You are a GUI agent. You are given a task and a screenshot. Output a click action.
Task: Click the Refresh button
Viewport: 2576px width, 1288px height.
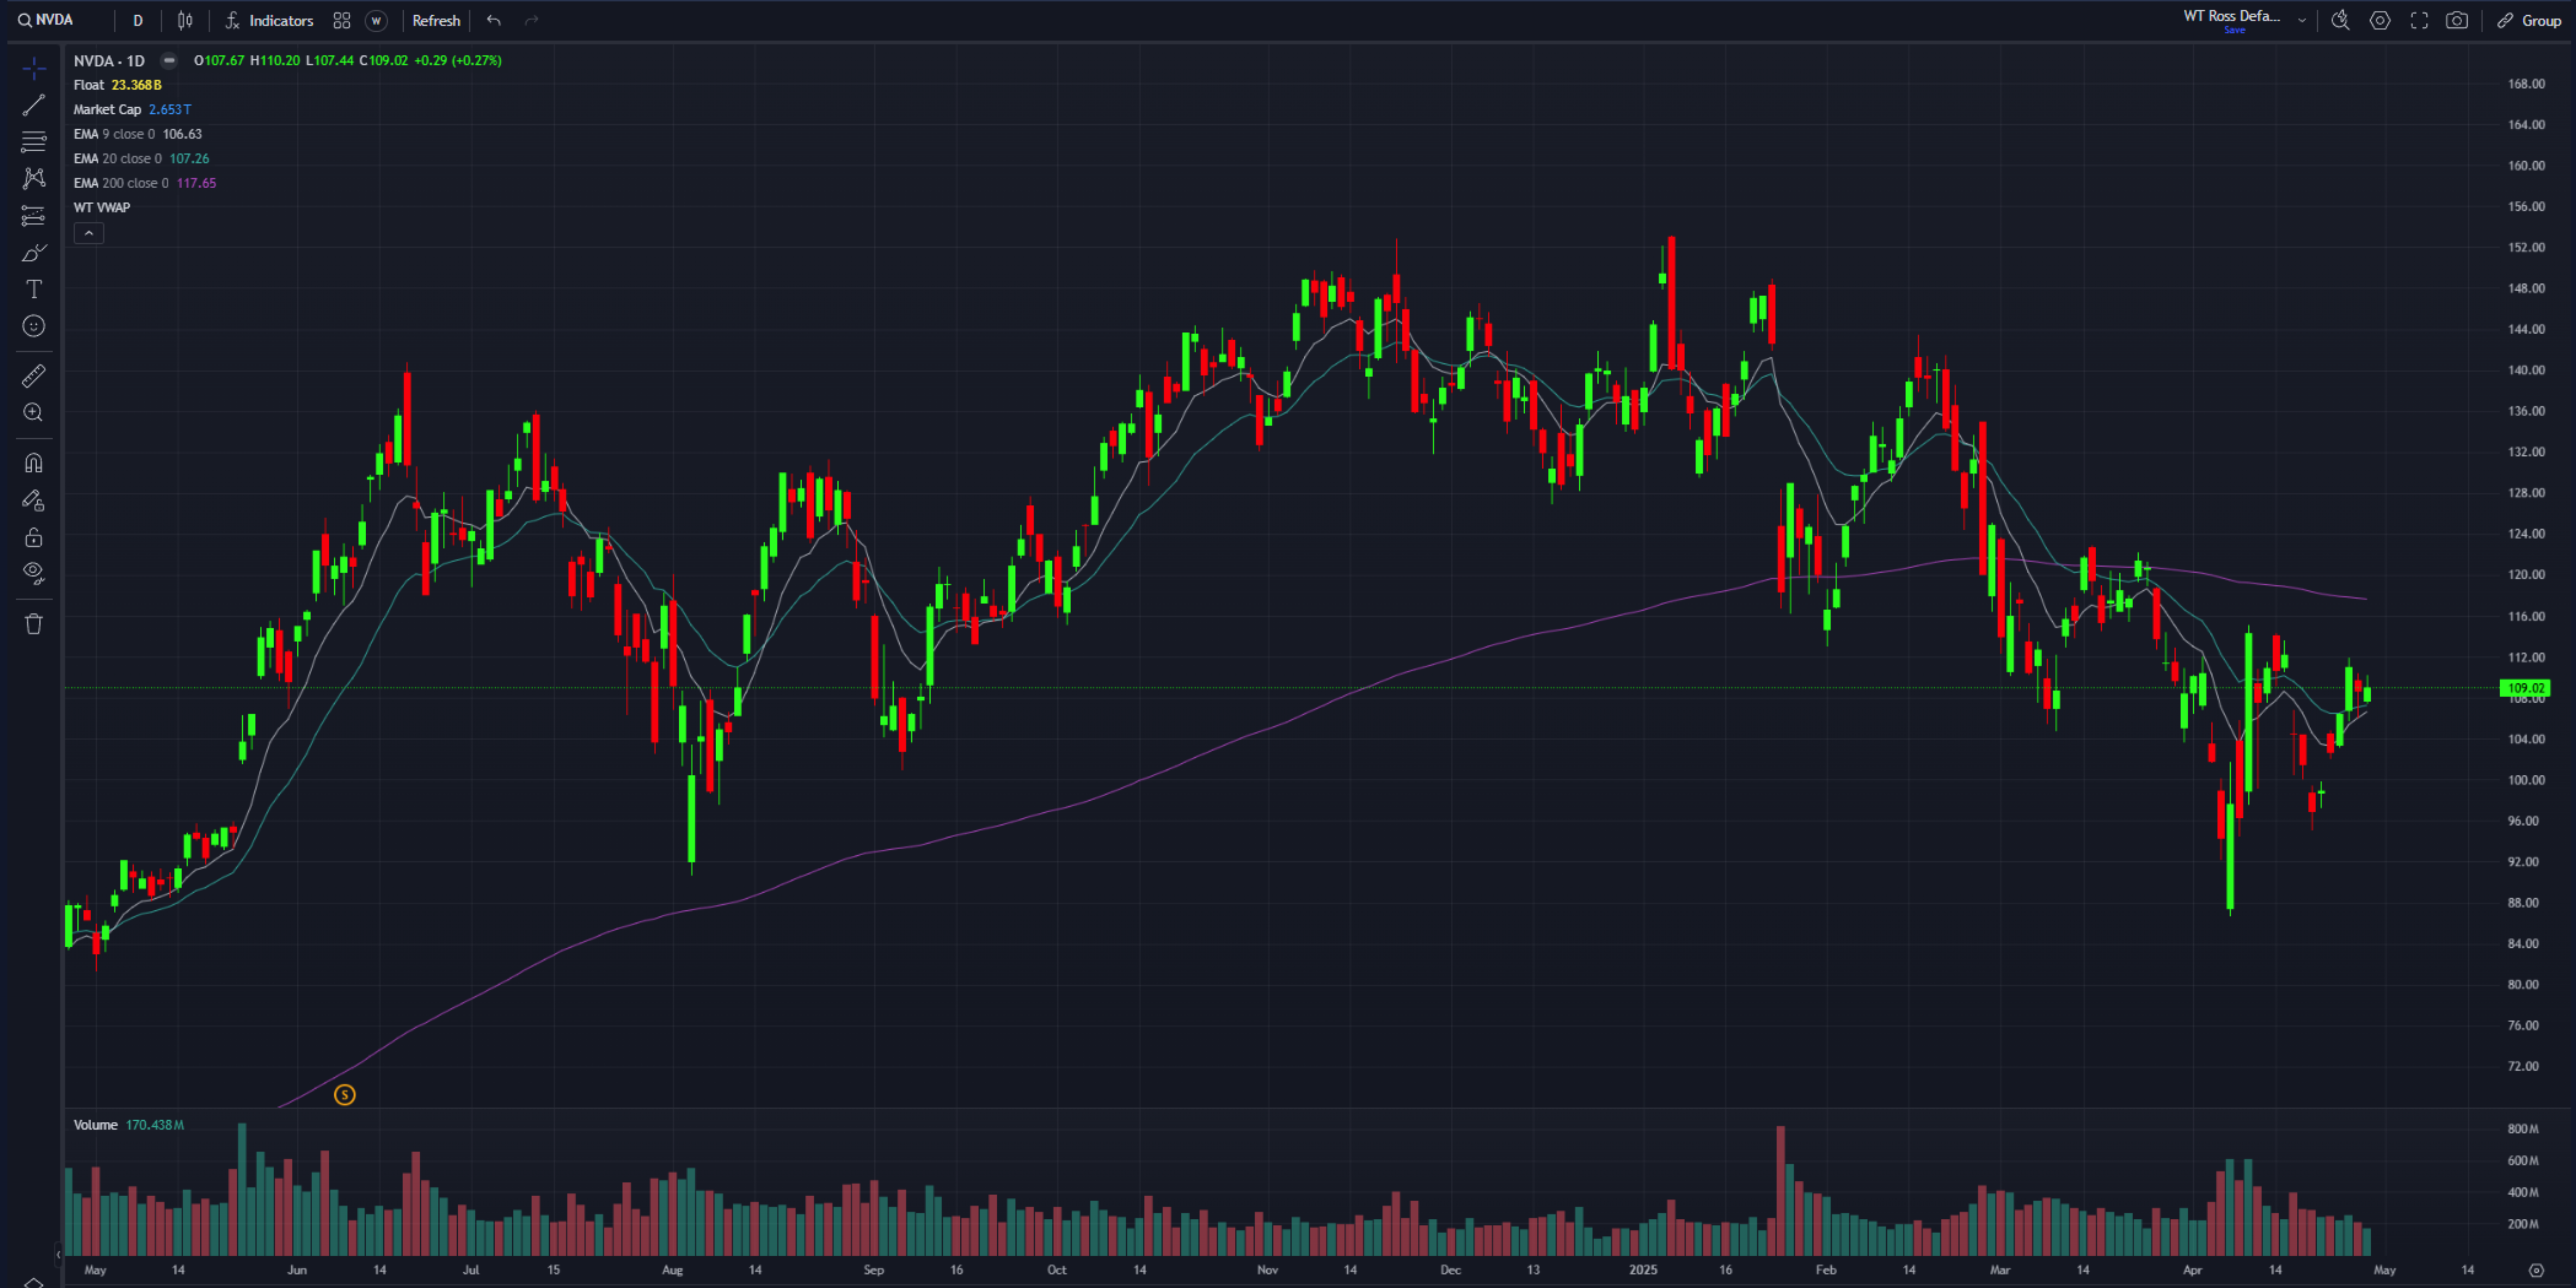click(436, 20)
